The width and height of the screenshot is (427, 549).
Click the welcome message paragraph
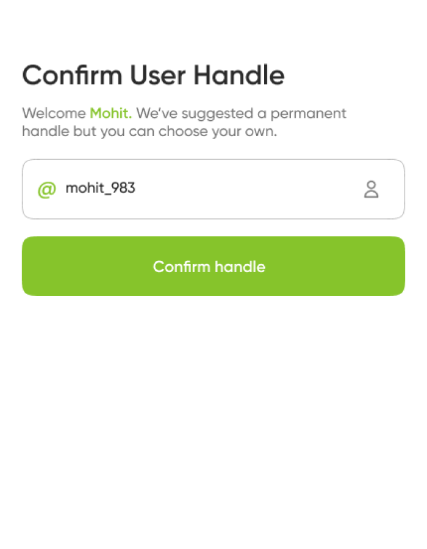click(183, 122)
